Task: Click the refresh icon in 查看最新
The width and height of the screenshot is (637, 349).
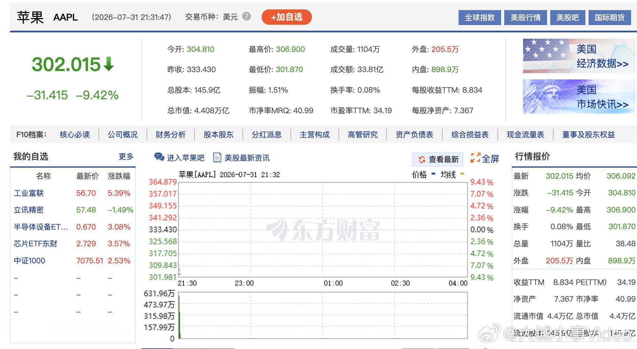Action: pyautogui.click(x=422, y=159)
